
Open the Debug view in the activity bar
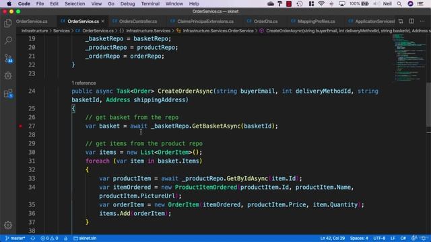(x=8, y=76)
